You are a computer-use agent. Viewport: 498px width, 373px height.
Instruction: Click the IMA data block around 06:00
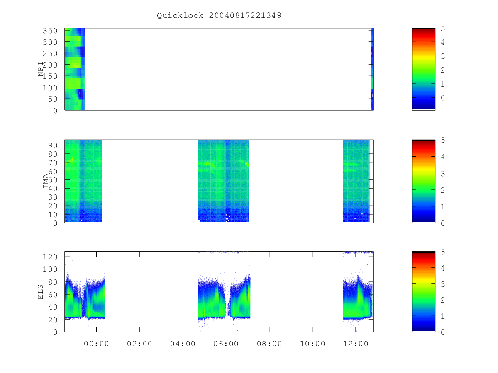[223, 181]
